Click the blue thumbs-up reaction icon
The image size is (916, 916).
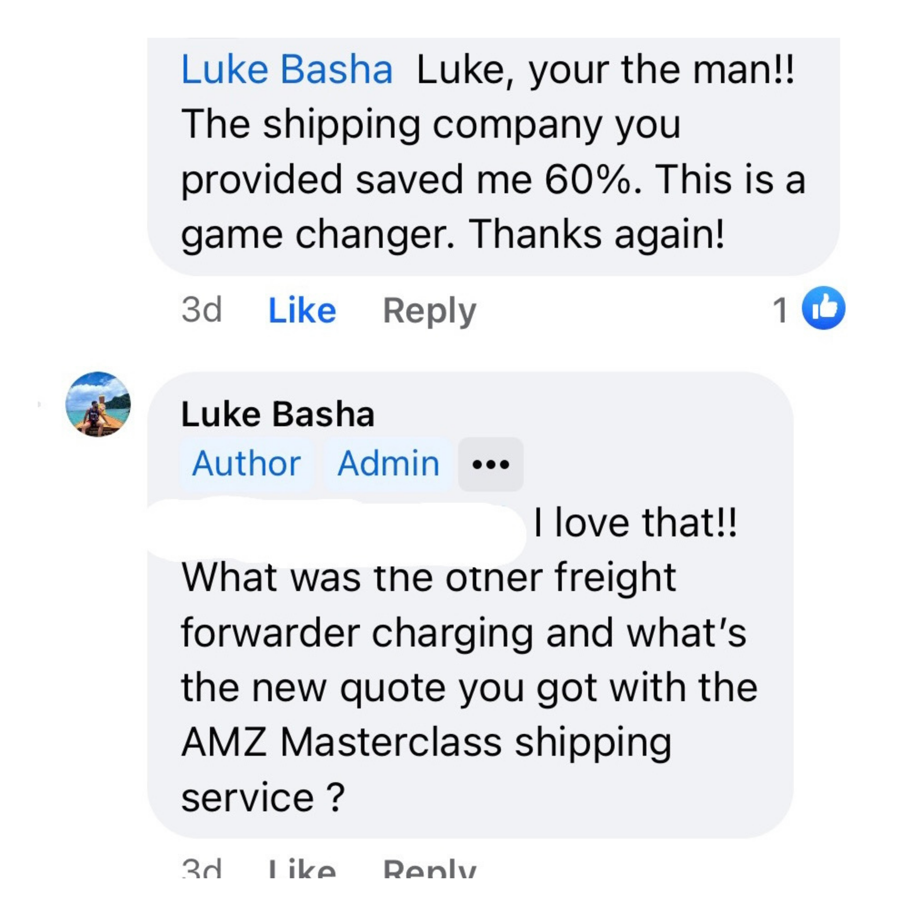tap(823, 308)
